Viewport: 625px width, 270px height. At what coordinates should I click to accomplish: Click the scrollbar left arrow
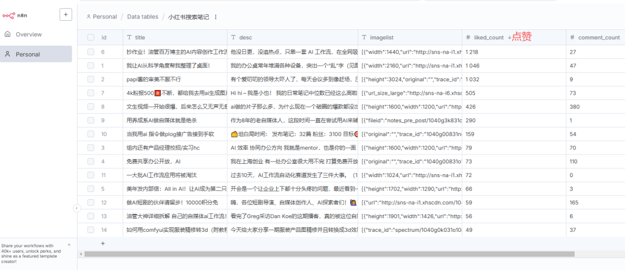click(80, 254)
